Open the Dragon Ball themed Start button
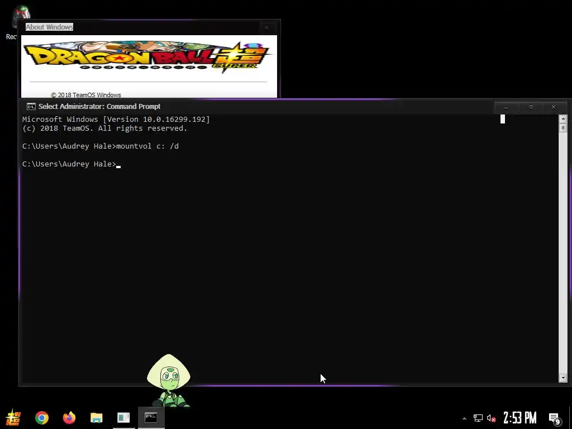This screenshot has height=429, width=572. click(x=13, y=417)
